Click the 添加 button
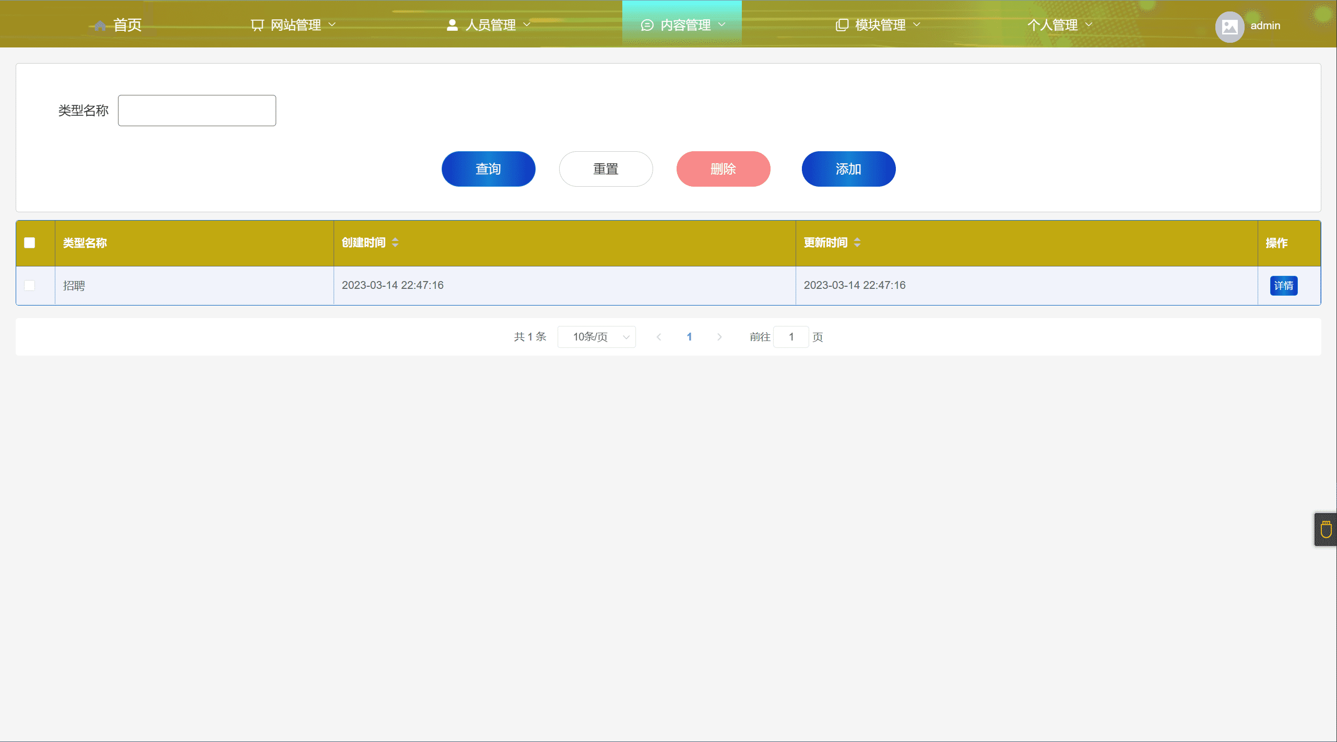The height and width of the screenshot is (742, 1337). click(x=848, y=169)
